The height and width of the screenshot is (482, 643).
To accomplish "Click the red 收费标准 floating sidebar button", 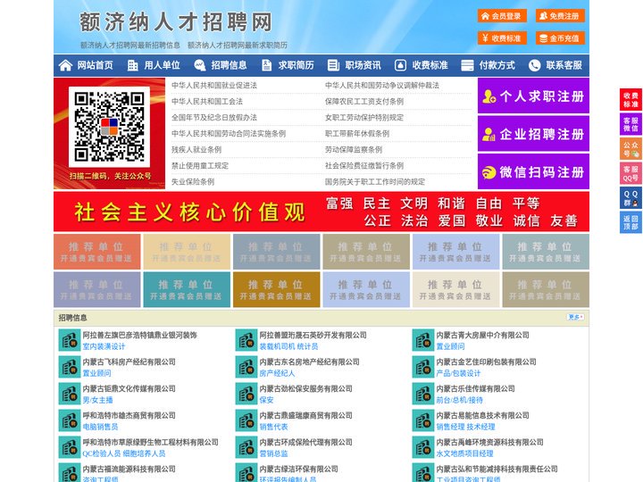I will pyautogui.click(x=630, y=100).
